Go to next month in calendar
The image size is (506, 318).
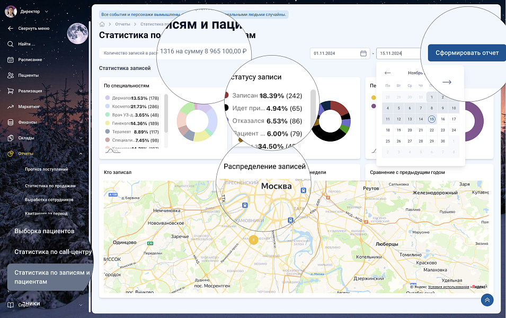(447, 82)
